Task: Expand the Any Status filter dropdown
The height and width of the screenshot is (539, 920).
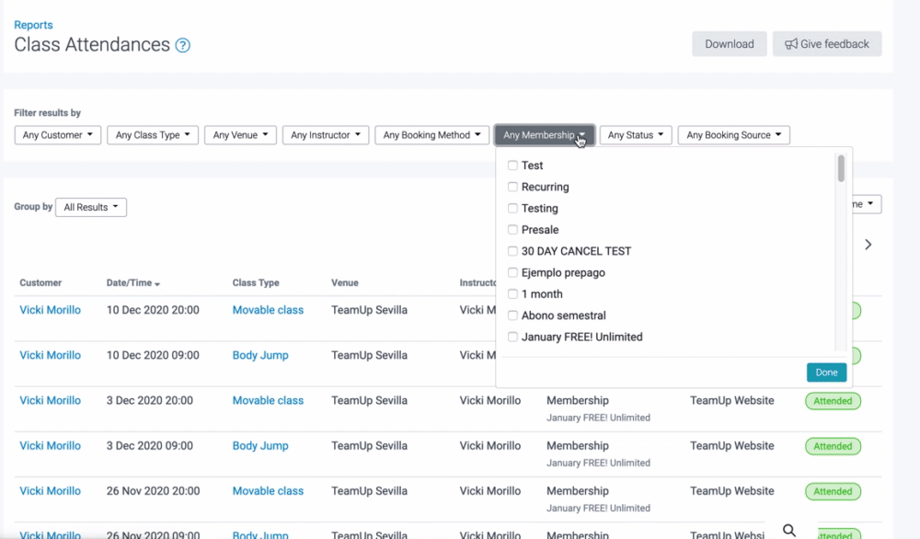Action: pos(636,135)
